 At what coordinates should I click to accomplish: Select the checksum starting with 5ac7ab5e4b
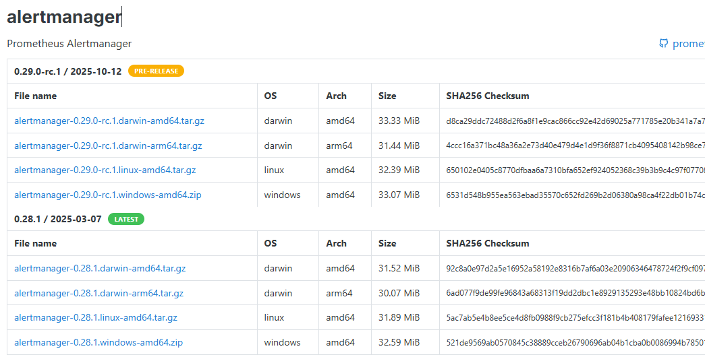pos(575,317)
